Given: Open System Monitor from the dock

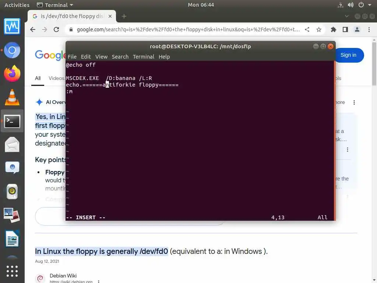Looking at the screenshot, I should point(12,26).
